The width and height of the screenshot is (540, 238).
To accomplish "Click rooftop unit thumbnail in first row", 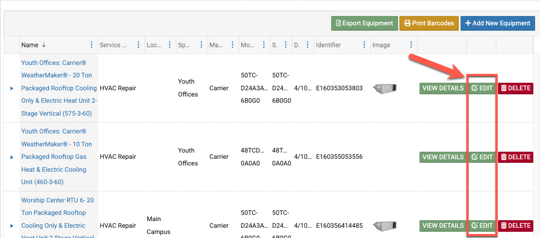I will pos(385,88).
